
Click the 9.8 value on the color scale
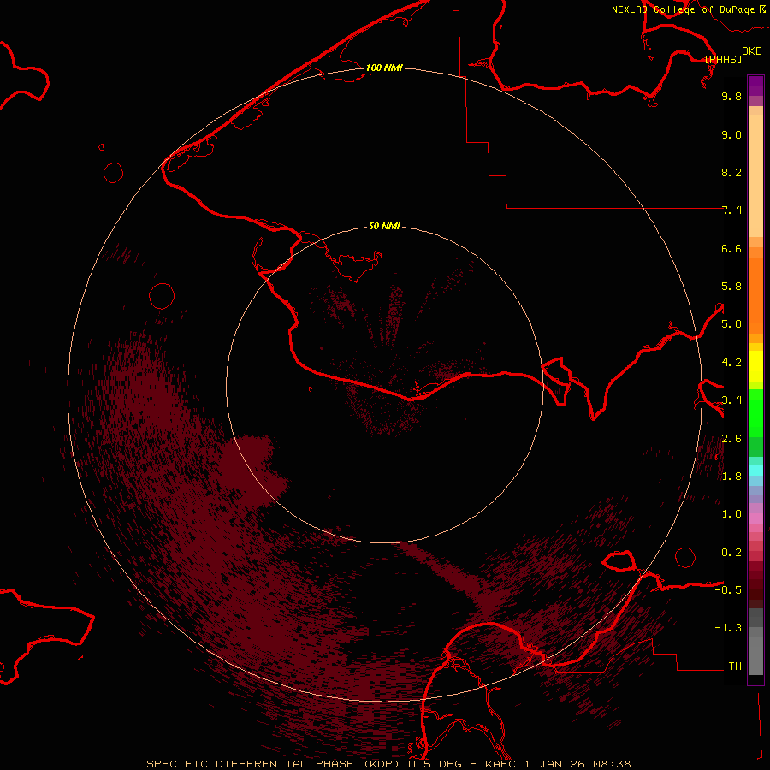[731, 96]
